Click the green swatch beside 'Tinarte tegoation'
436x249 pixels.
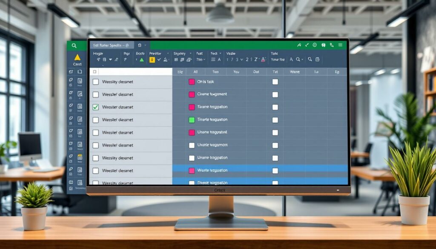(192, 120)
